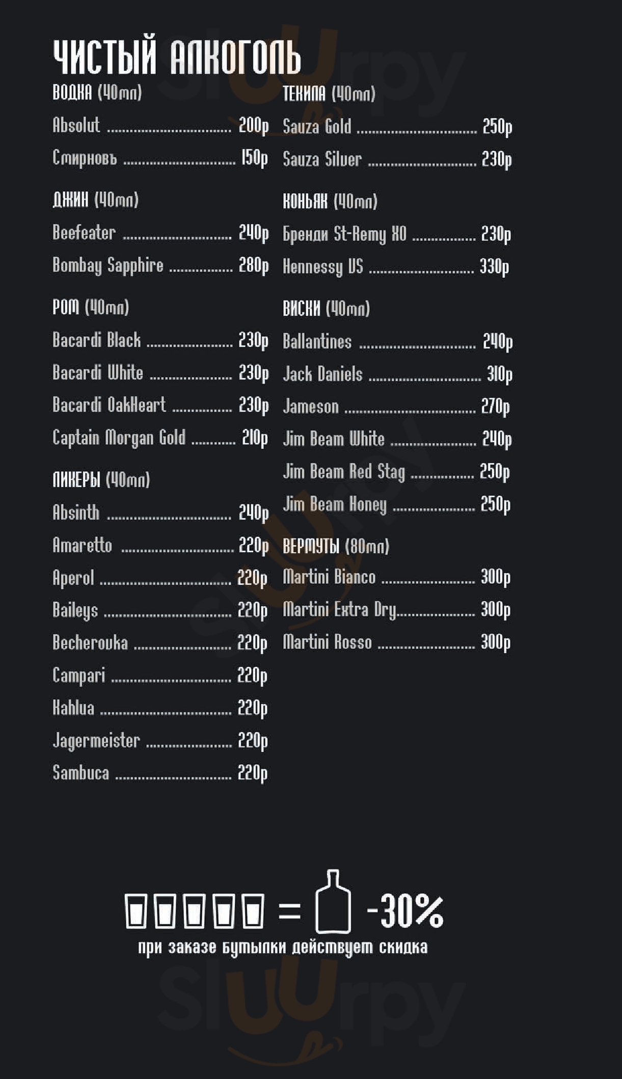Select the ВЕРМУТЫ (80мл) section heading

[336, 546]
